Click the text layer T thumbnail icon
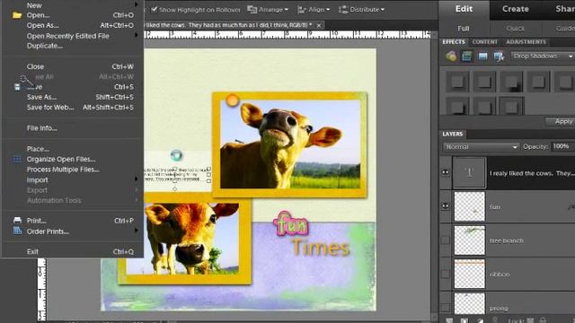 pos(469,173)
